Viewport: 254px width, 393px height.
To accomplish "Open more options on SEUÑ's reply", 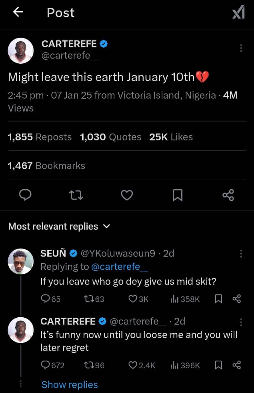I will click(x=241, y=254).
